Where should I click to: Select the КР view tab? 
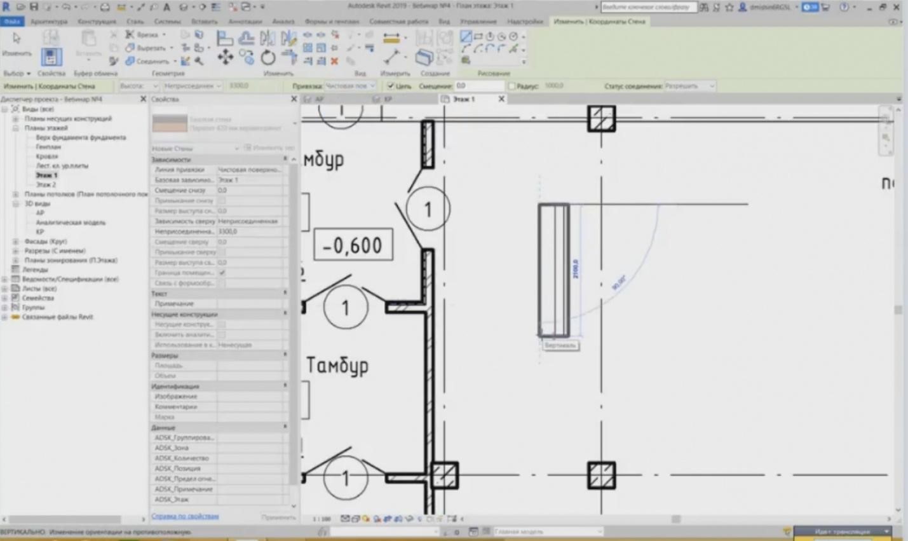pyautogui.click(x=387, y=99)
